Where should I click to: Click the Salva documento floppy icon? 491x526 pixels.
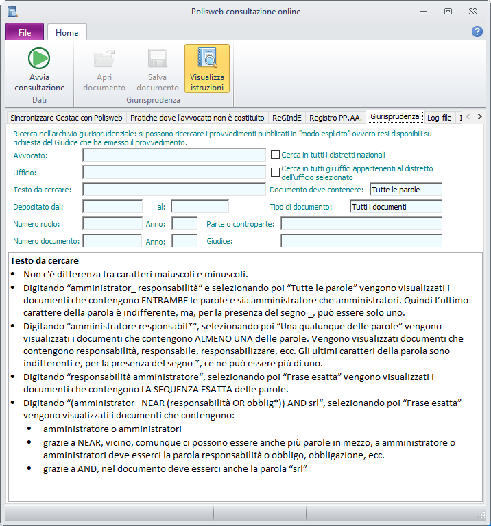(x=158, y=58)
